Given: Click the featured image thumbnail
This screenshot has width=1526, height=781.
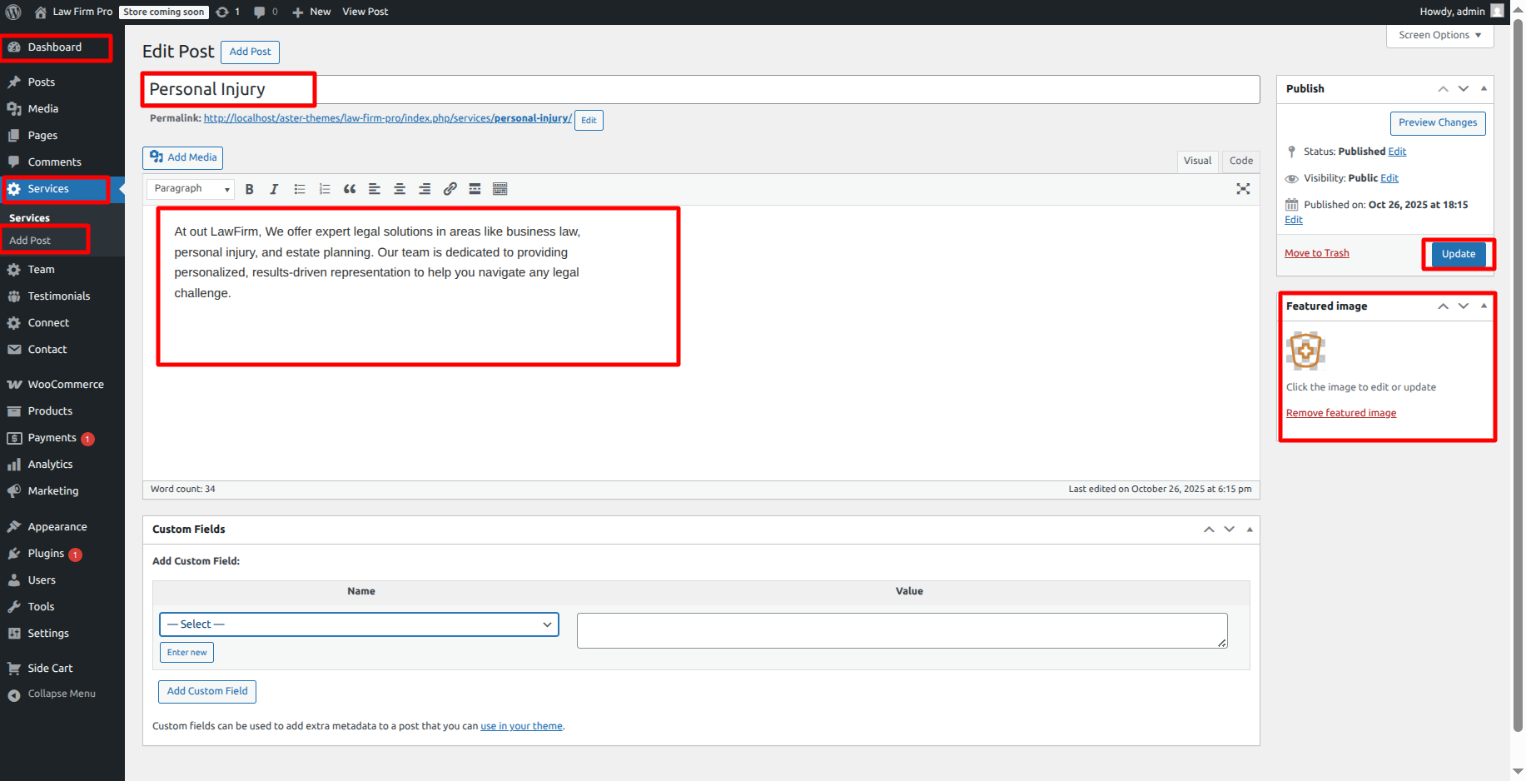Looking at the screenshot, I should coord(1305,351).
